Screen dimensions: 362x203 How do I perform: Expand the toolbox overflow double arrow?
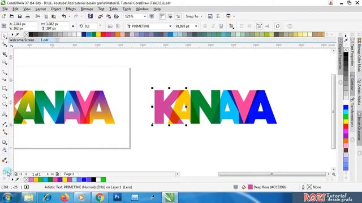(x=4, y=178)
